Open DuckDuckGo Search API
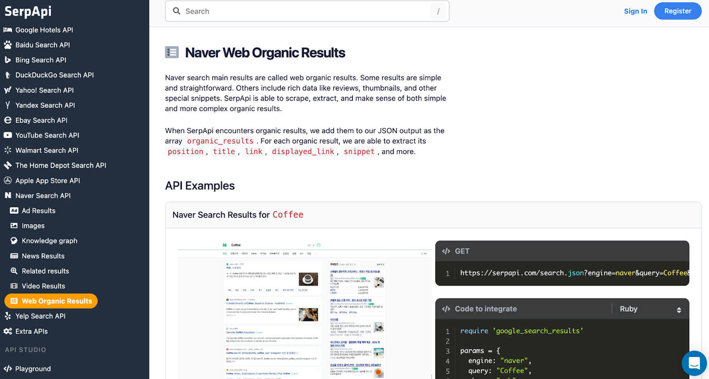This screenshot has height=379, width=709. (x=55, y=75)
